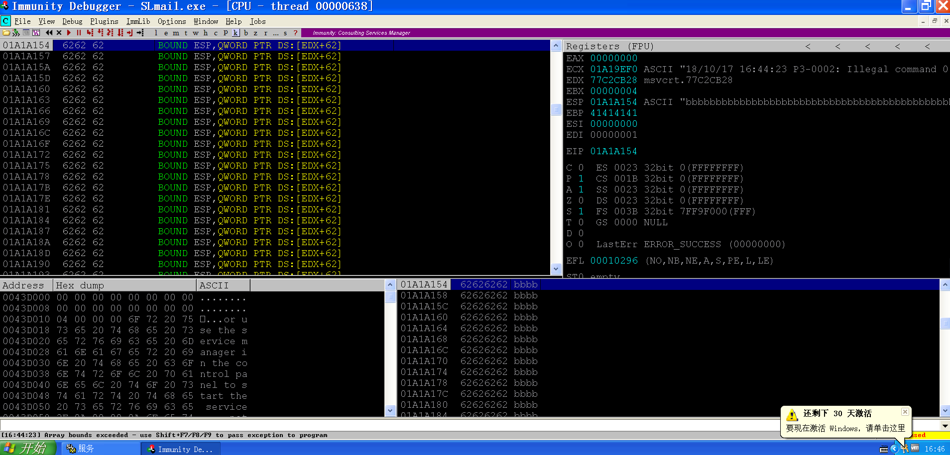The height and width of the screenshot is (455, 950).
Task: Show Breakpoints with the 'b' button
Action: coord(245,33)
